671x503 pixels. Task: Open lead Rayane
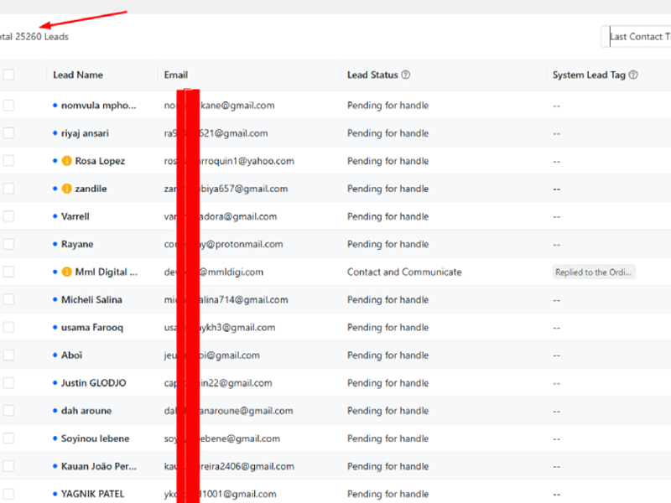point(77,244)
